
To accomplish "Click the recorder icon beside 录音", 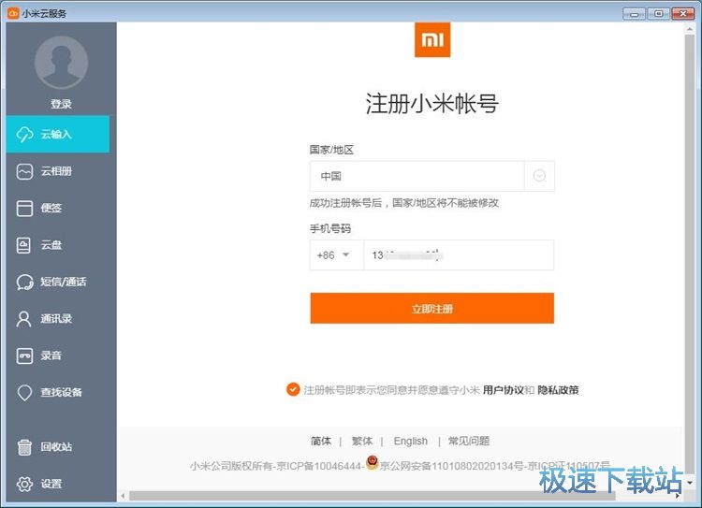I will pos(24,356).
